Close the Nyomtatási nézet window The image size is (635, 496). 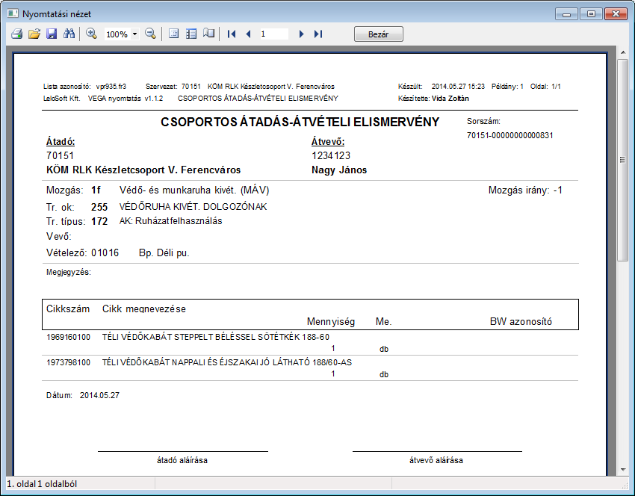(x=616, y=13)
